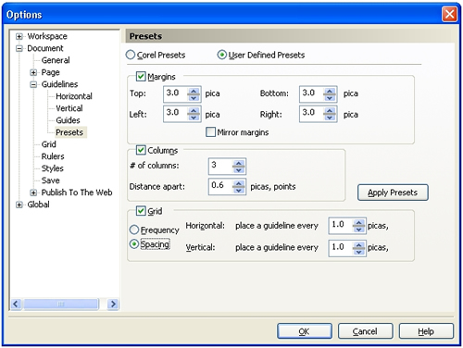Collapse the Document tree node
Screen dimensions: 463x348
19,49
